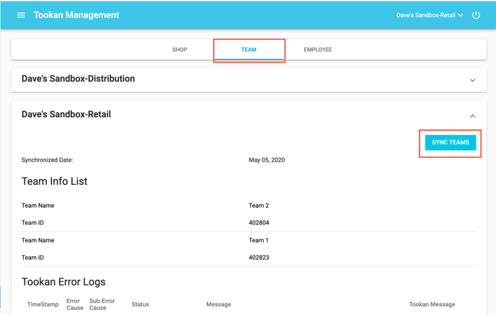Select the team ID 402823
This screenshot has width=496, height=315.
click(x=259, y=257)
